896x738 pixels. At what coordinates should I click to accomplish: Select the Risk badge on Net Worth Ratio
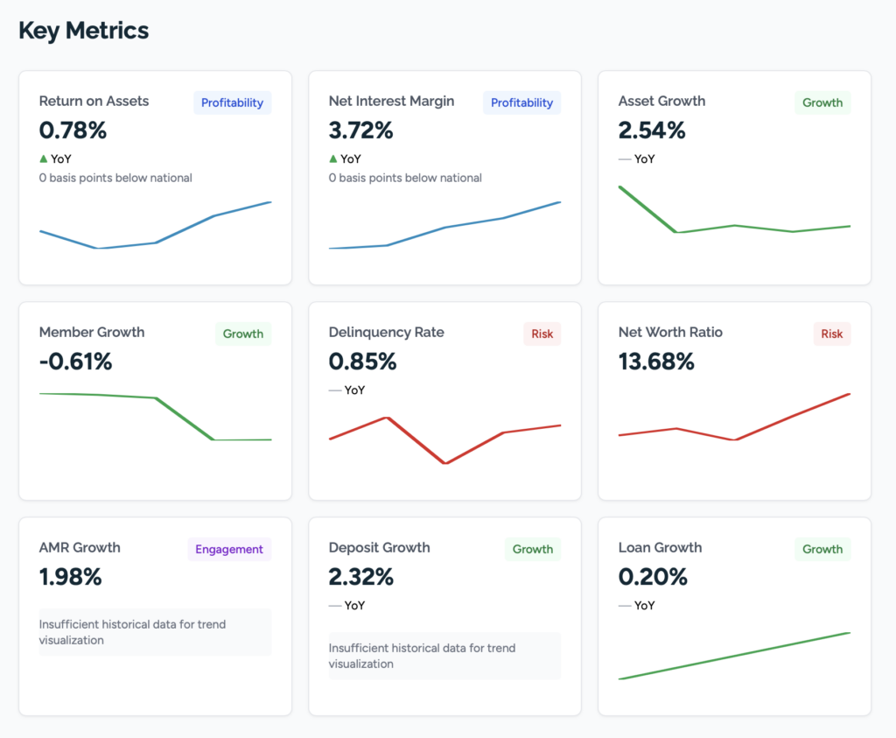click(x=832, y=334)
